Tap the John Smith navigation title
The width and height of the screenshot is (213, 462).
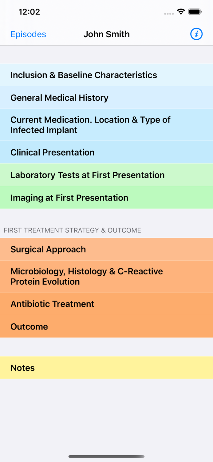tap(106, 34)
